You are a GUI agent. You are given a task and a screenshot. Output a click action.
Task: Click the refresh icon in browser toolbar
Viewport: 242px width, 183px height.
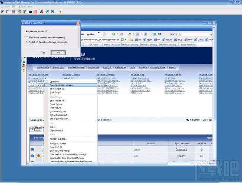[x=145, y=34]
